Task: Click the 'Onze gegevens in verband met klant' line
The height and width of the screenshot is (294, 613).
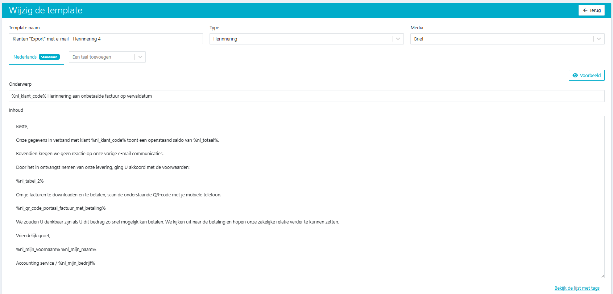Action: tap(117, 140)
